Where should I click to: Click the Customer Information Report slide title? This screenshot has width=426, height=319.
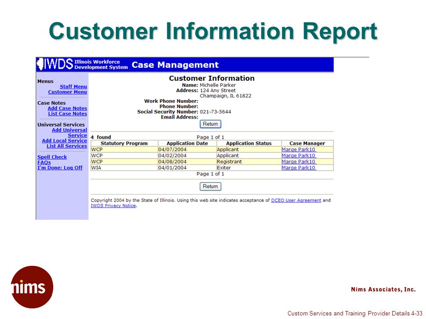(213, 31)
